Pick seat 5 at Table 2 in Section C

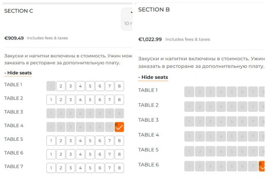[90, 100]
